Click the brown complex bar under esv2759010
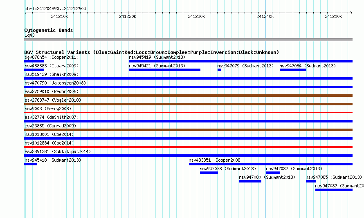The width and height of the screenshot is (364, 218). coord(188,96)
